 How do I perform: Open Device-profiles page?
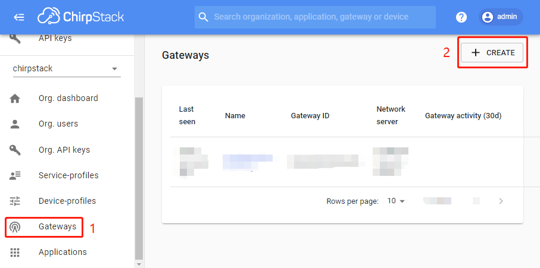pos(67,201)
